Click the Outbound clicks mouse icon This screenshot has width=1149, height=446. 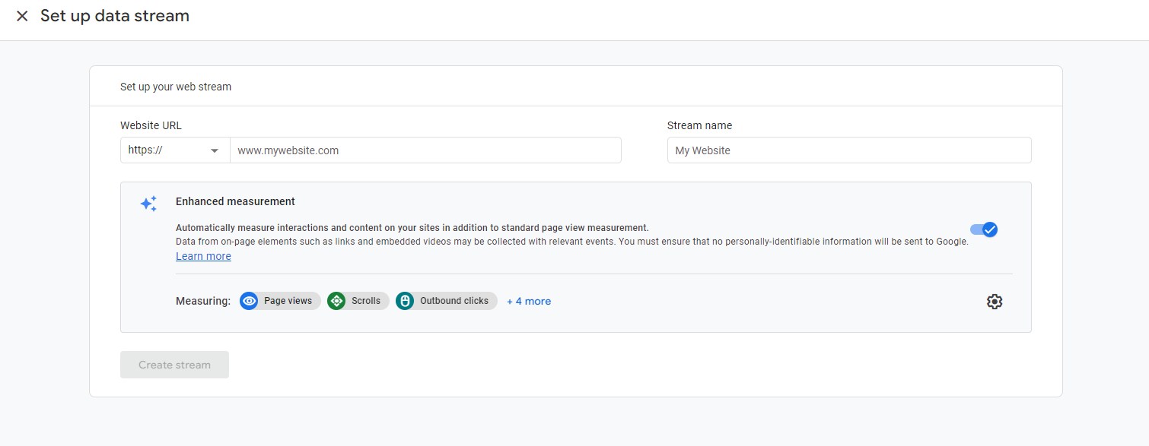[x=405, y=301]
